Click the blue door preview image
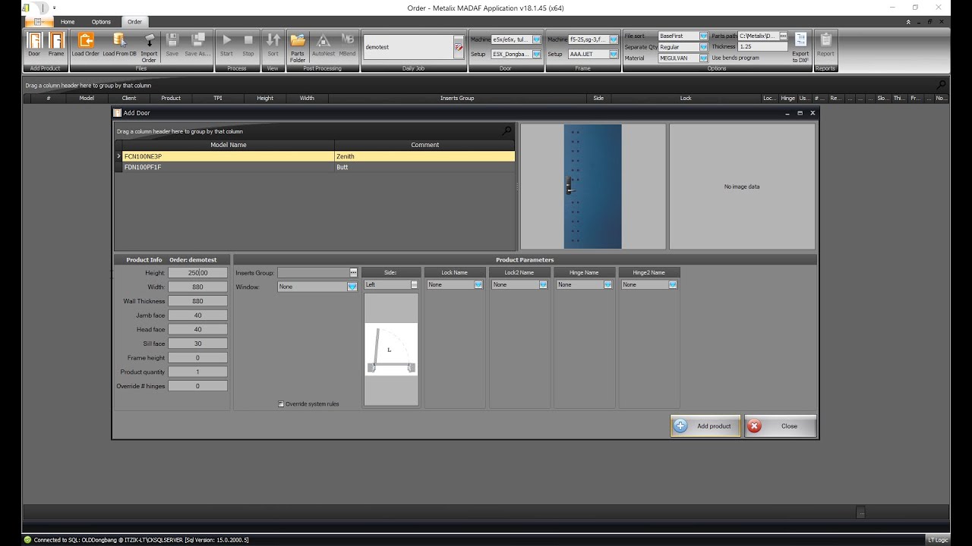The image size is (972, 546). 592,187
